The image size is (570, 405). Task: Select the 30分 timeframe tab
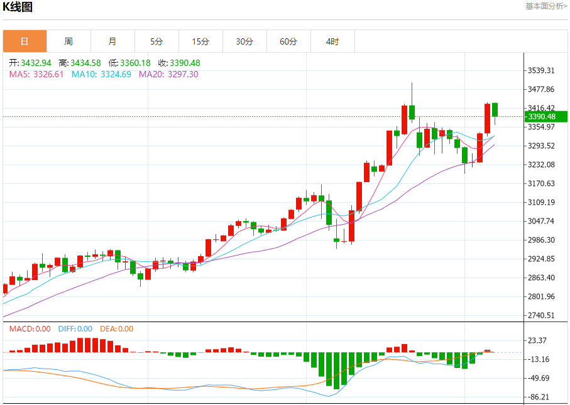click(x=244, y=41)
